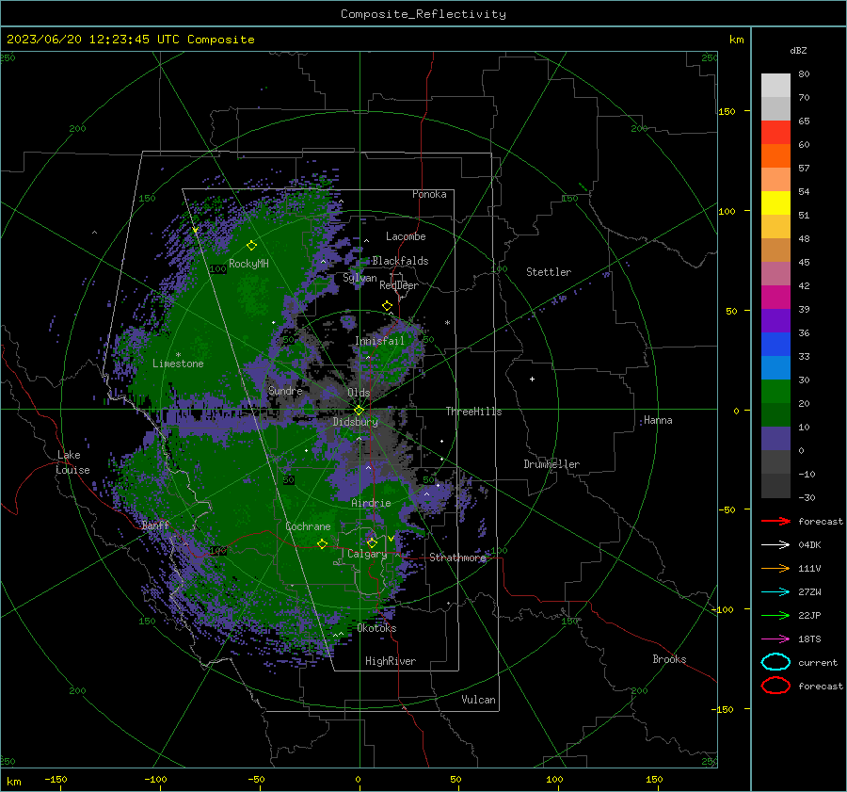Click the Calgary city label
Image resolution: width=847 pixels, height=792 pixels.
click(367, 554)
